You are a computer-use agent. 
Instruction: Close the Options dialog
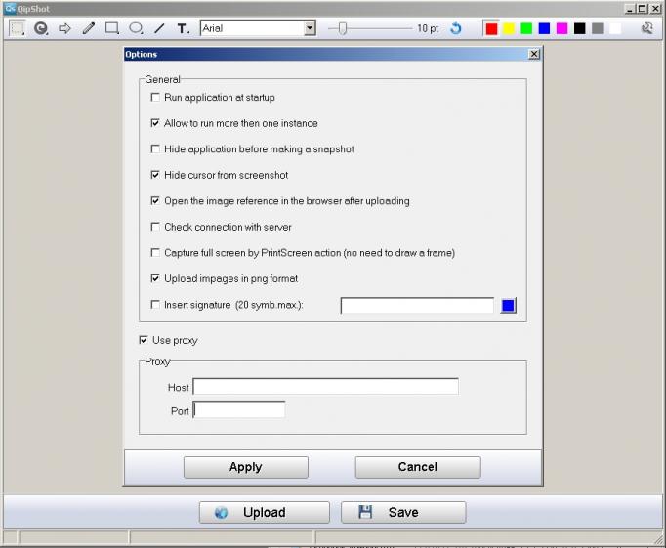click(534, 54)
